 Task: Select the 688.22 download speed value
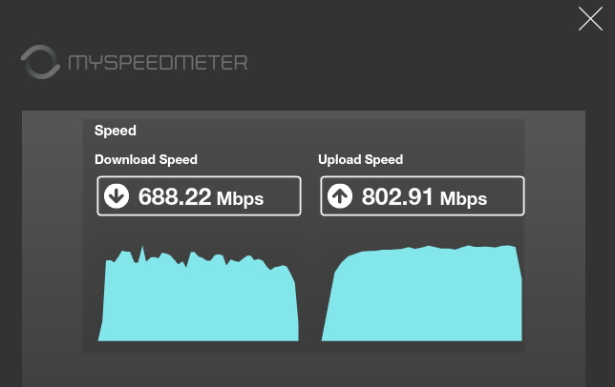175,196
